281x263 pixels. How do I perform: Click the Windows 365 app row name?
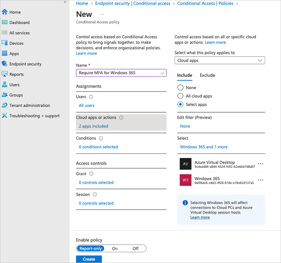click(207, 179)
